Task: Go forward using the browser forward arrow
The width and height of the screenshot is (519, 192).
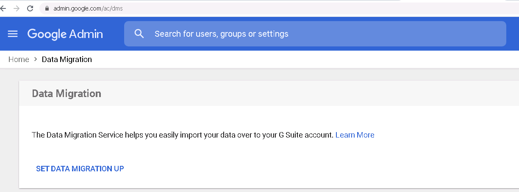Action: [x=17, y=8]
